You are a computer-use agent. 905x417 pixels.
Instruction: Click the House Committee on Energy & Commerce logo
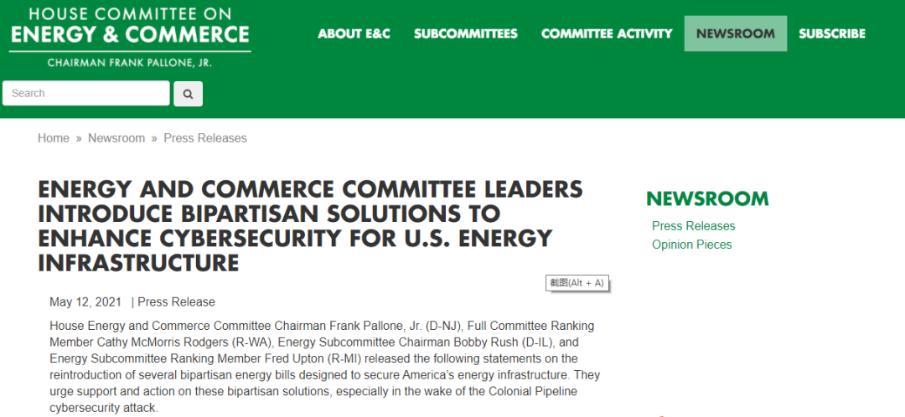130,37
